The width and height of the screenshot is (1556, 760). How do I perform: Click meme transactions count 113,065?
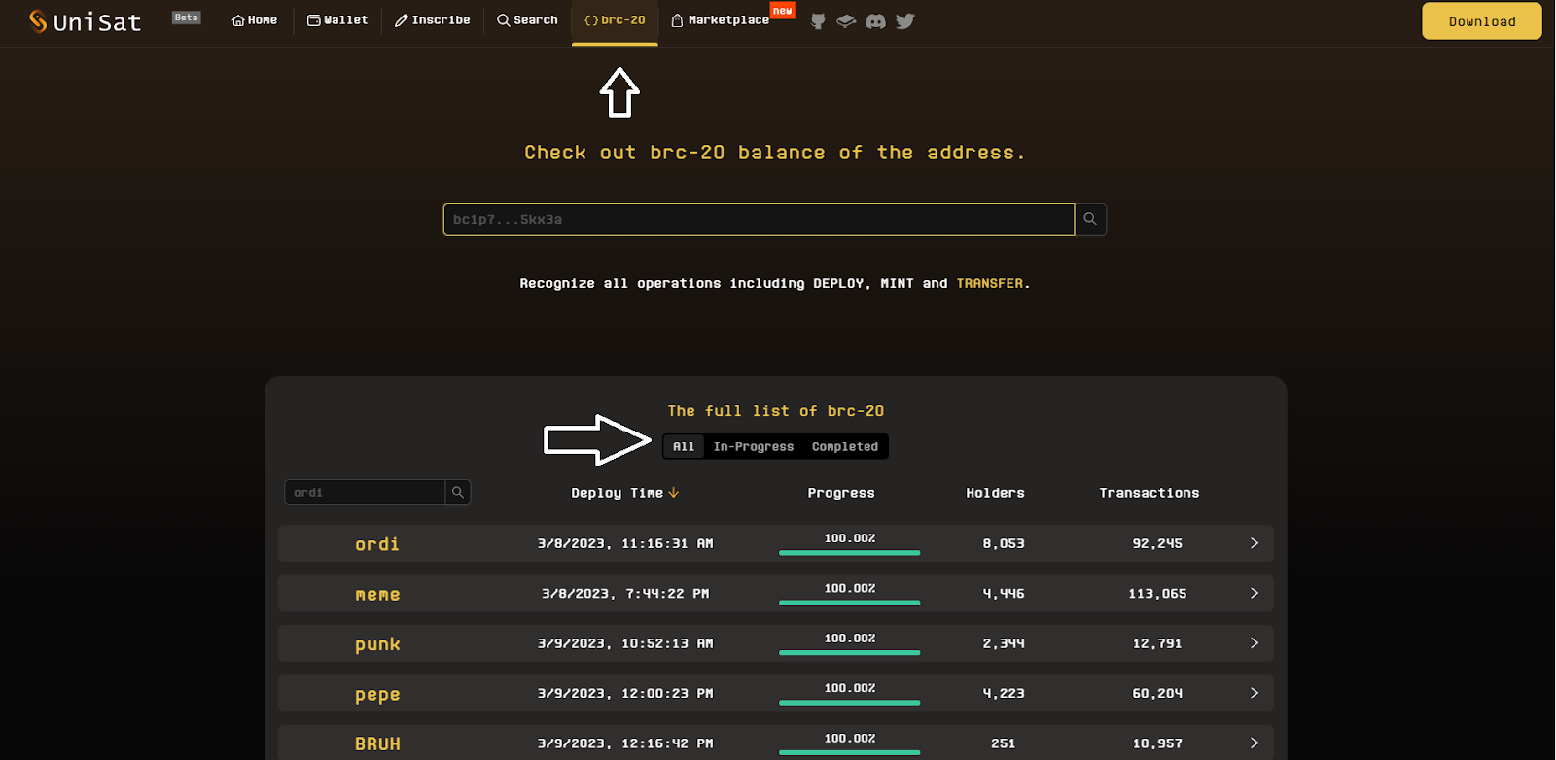pos(1157,593)
